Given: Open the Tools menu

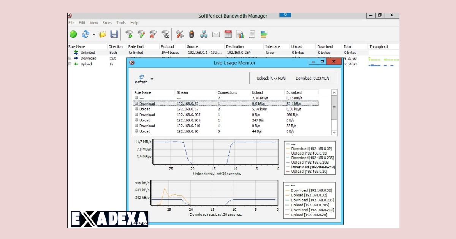Looking at the screenshot, I should click(x=121, y=22).
